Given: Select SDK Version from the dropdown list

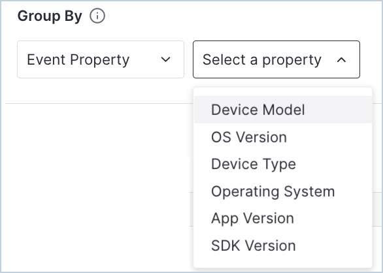Looking at the screenshot, I should (283, 246).
